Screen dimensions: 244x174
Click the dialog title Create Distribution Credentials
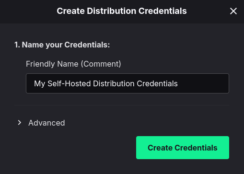coord(122,11)
